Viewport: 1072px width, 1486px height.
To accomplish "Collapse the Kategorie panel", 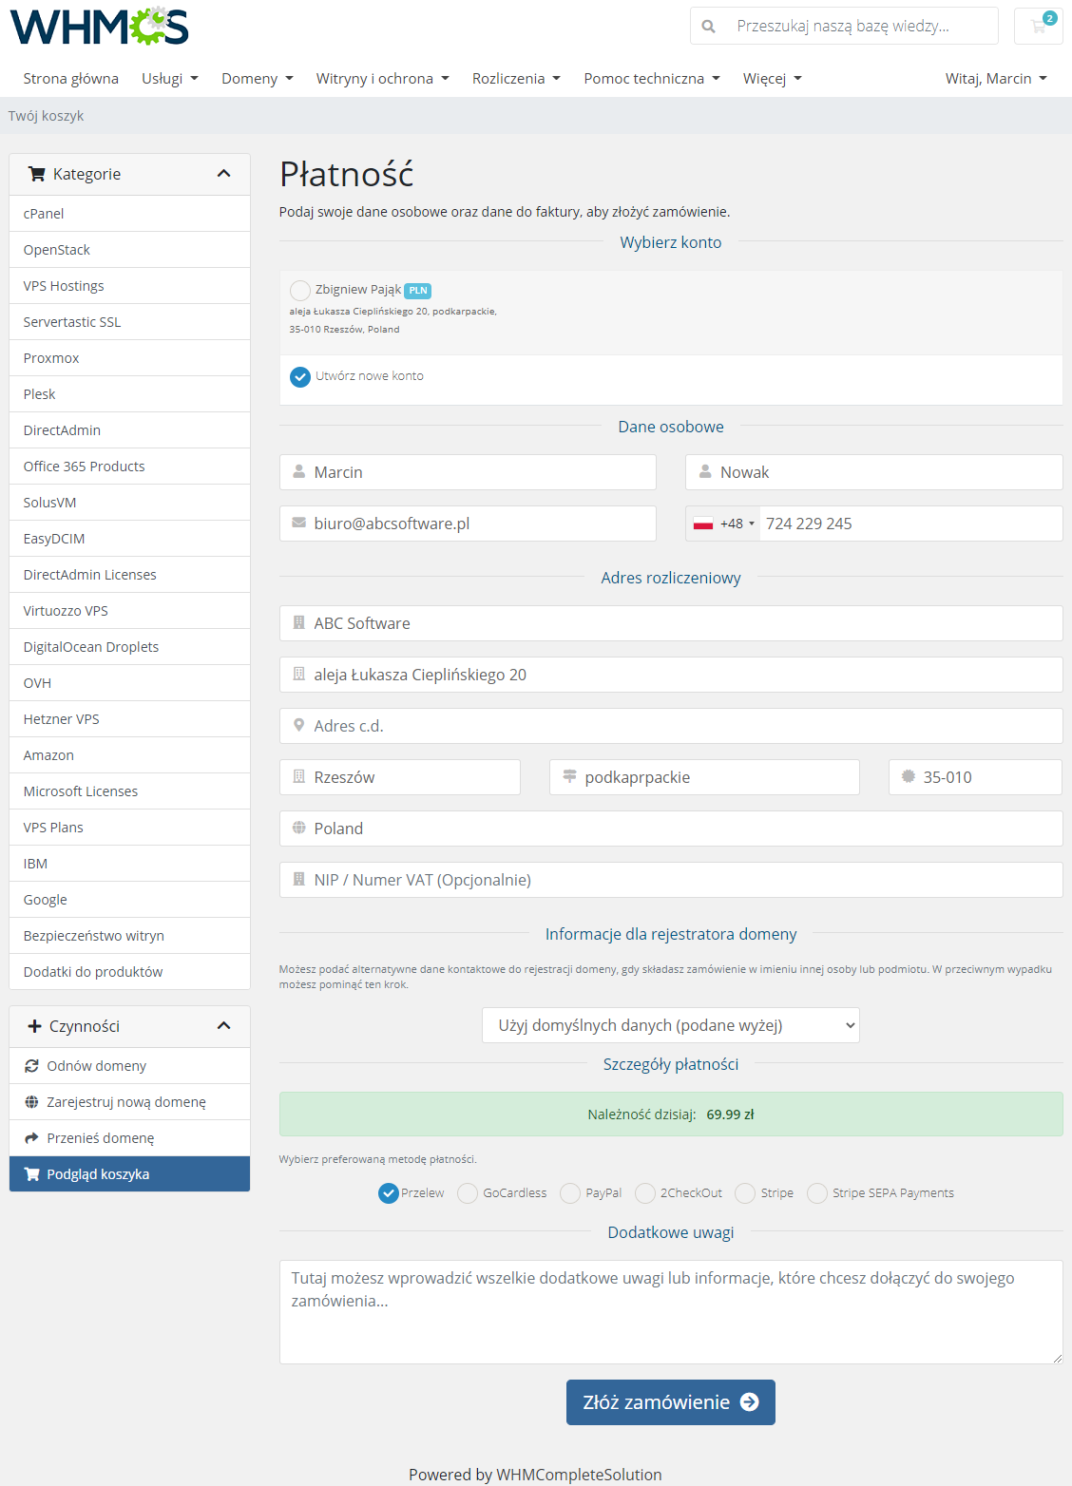I will 224,174.
